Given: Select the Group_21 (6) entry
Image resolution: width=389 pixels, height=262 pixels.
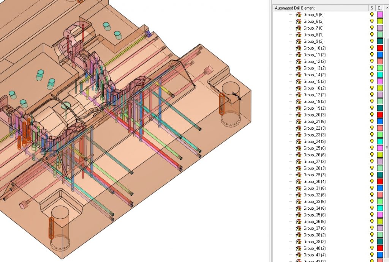Looking at the screenshot, I should [x=314, y=121].
